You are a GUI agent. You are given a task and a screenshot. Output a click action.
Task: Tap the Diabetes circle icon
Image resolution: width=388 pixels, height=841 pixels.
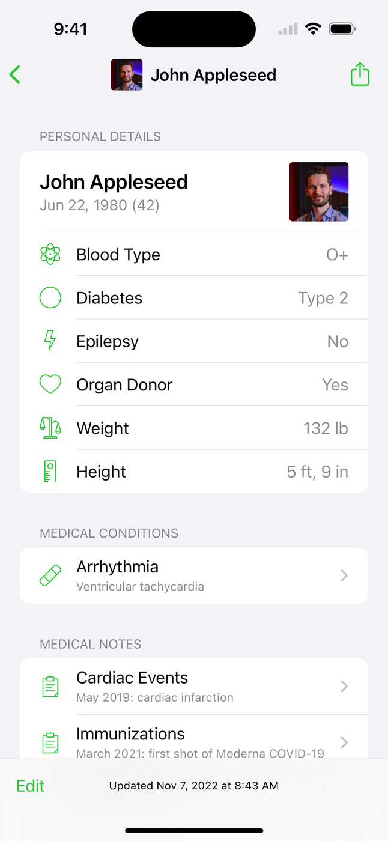[x=50, y=298]
